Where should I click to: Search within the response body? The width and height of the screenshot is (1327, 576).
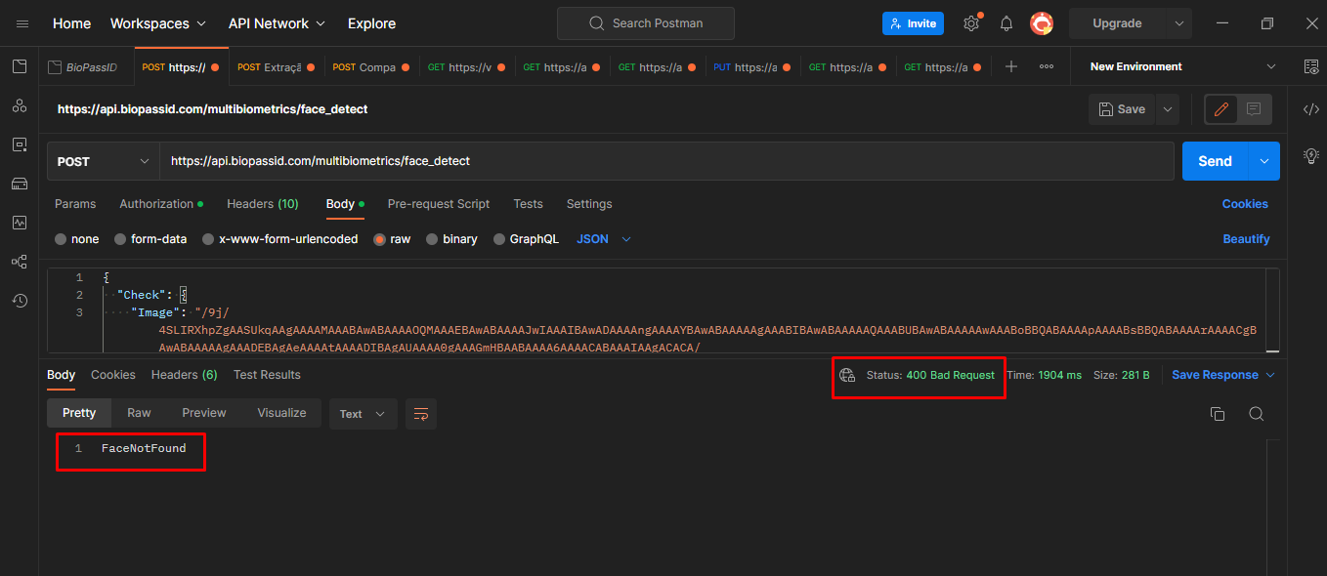(x=1257, y=414)
